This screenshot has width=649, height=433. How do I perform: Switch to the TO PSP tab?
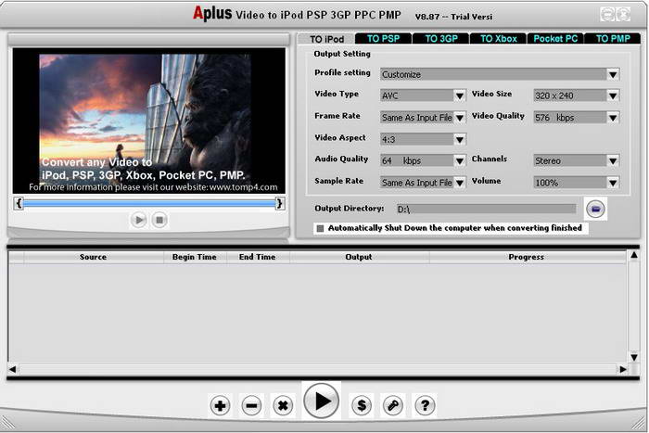click(x=383, y=39)
